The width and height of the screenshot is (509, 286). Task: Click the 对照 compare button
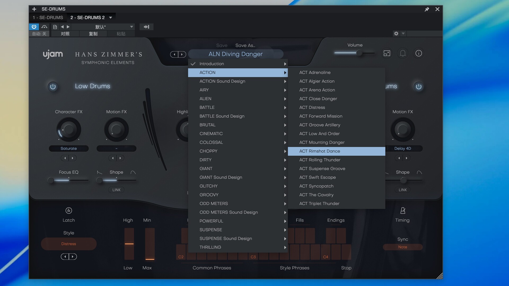point(65,34)
